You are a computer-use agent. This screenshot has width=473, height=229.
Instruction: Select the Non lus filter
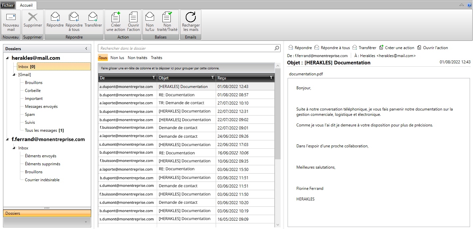117,58
